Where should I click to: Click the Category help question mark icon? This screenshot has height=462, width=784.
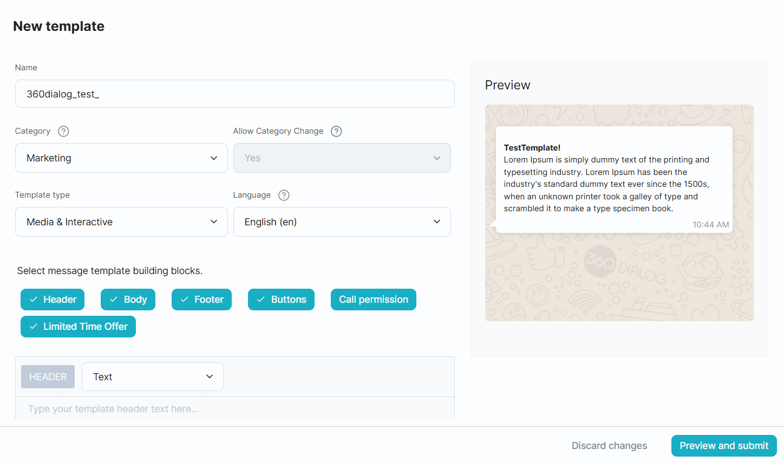[x=63, y=131]
